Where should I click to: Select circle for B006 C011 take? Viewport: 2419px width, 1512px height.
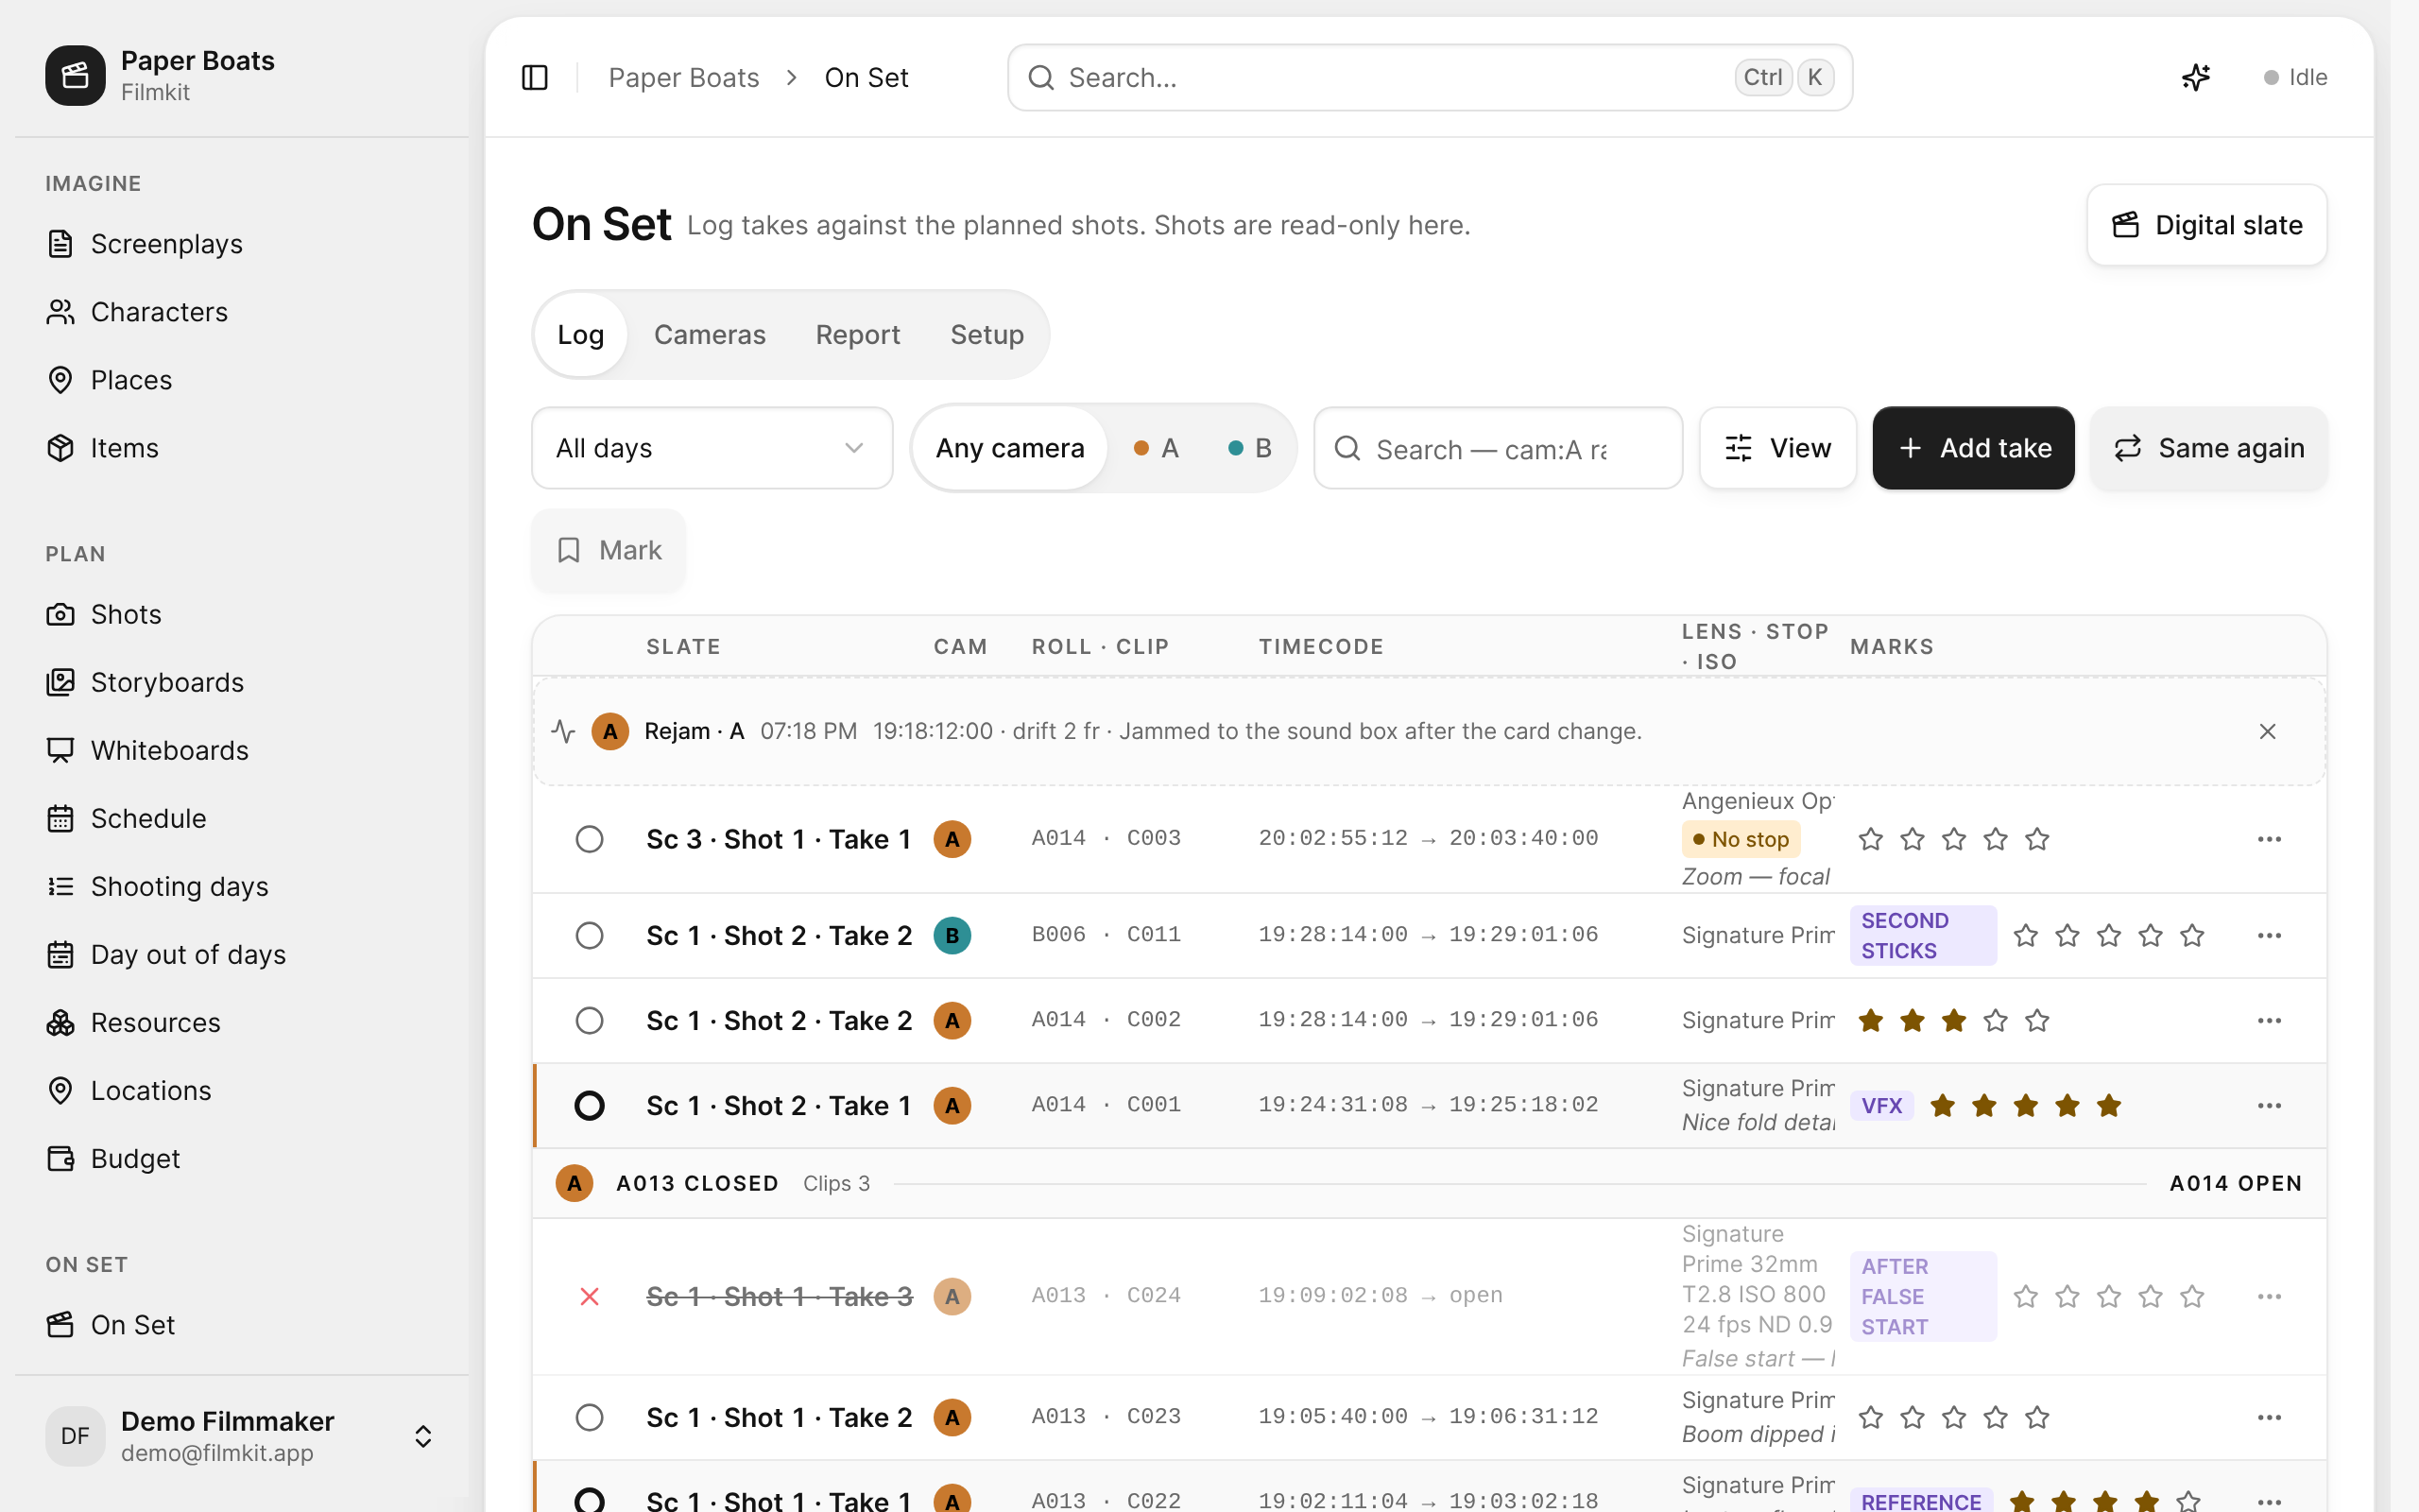click(590, 935)
